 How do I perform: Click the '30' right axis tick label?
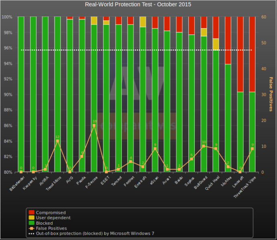tap(264, 94)
